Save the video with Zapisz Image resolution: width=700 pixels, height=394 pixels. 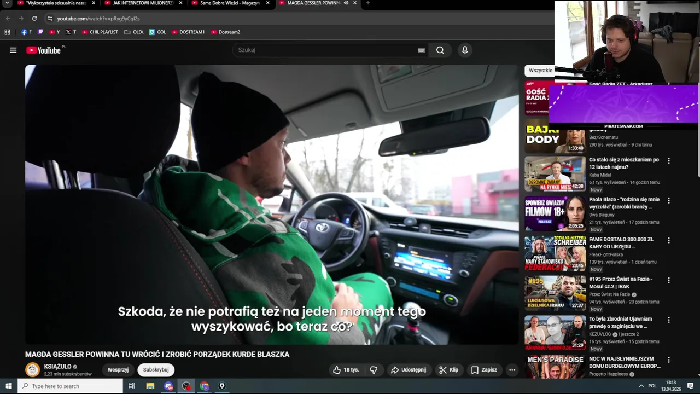pyautogui.click(x=484, y=370)
